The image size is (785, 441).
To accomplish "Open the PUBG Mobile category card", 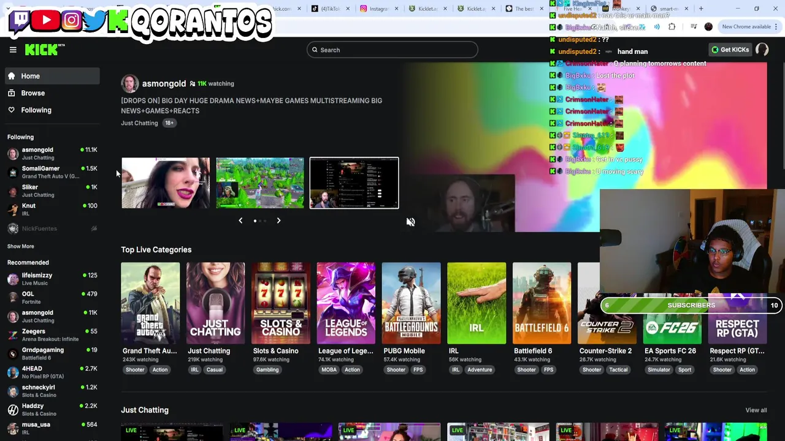I will [411, 303].
